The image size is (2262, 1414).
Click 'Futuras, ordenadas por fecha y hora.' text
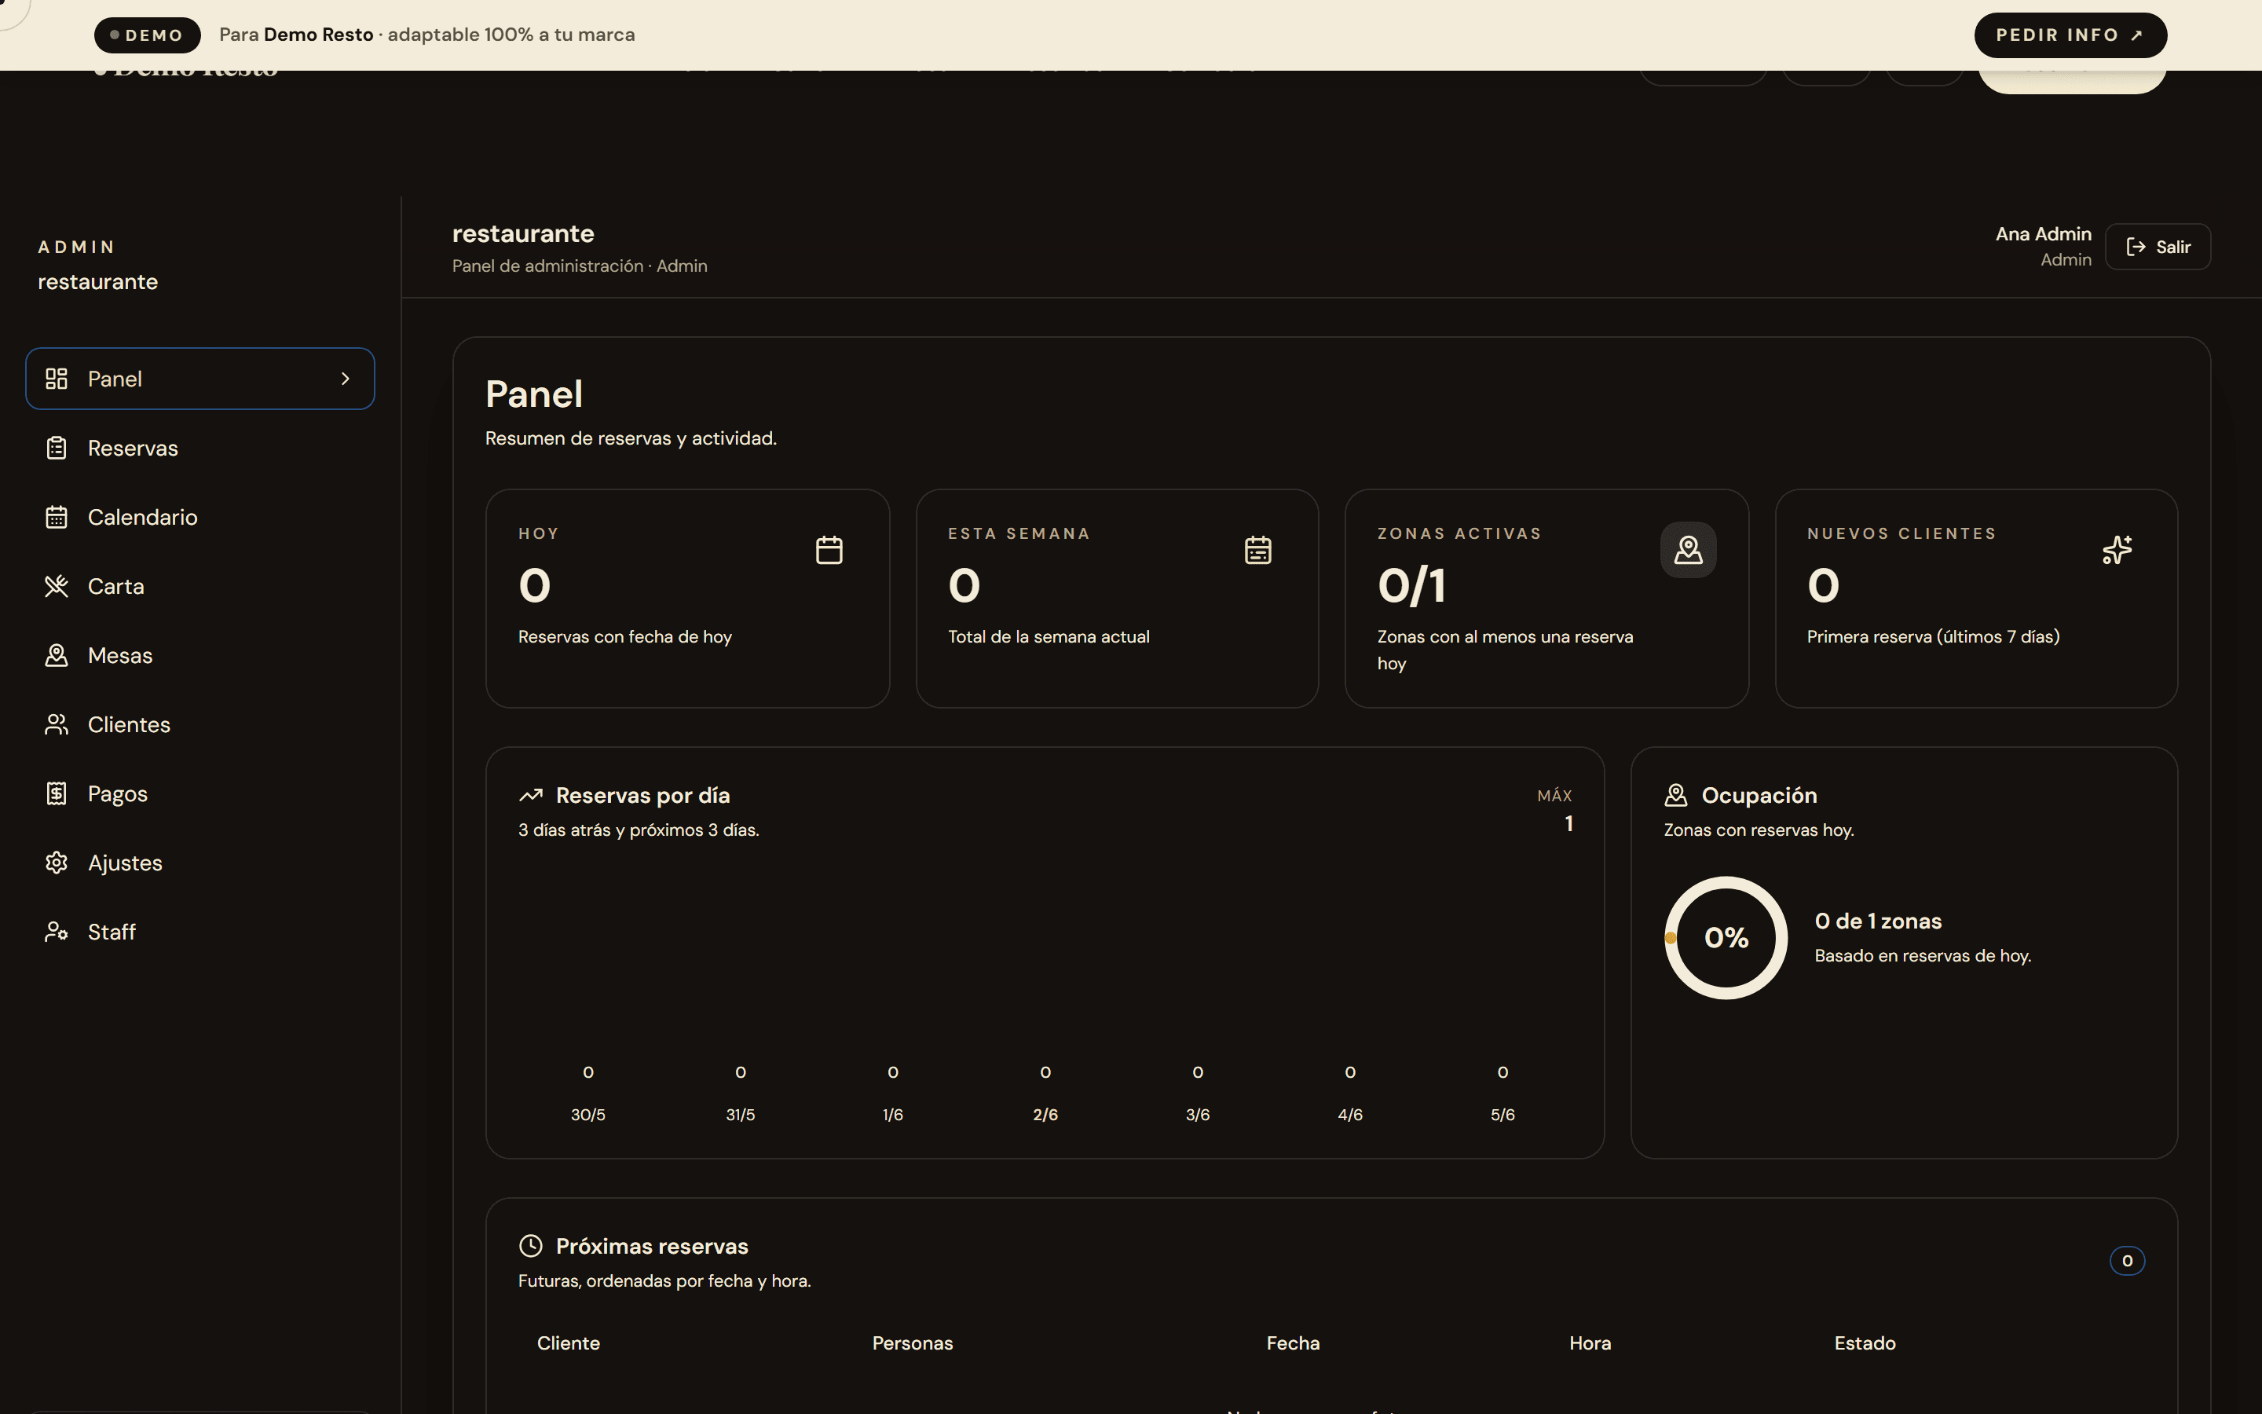coord(664,1281)
